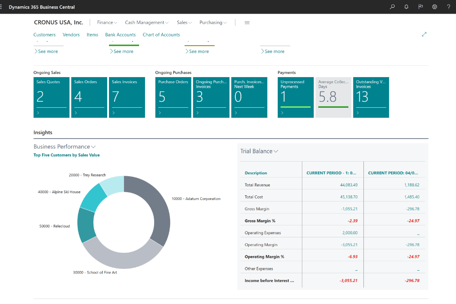This screenshot has width=456, height=304.
Task: Open the Sales Orders tile showing 4
Action: [89, 97]
